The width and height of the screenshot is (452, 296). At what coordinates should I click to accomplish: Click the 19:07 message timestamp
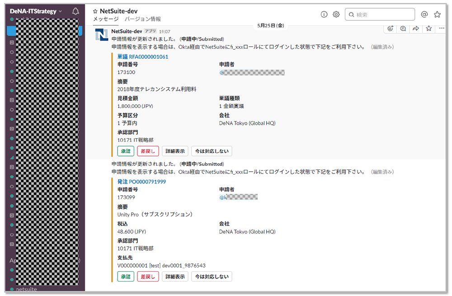(x=165, y=32)
